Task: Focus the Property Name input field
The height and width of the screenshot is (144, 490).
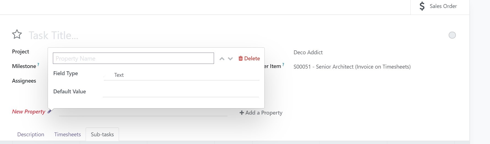Action: coord(133,58)
